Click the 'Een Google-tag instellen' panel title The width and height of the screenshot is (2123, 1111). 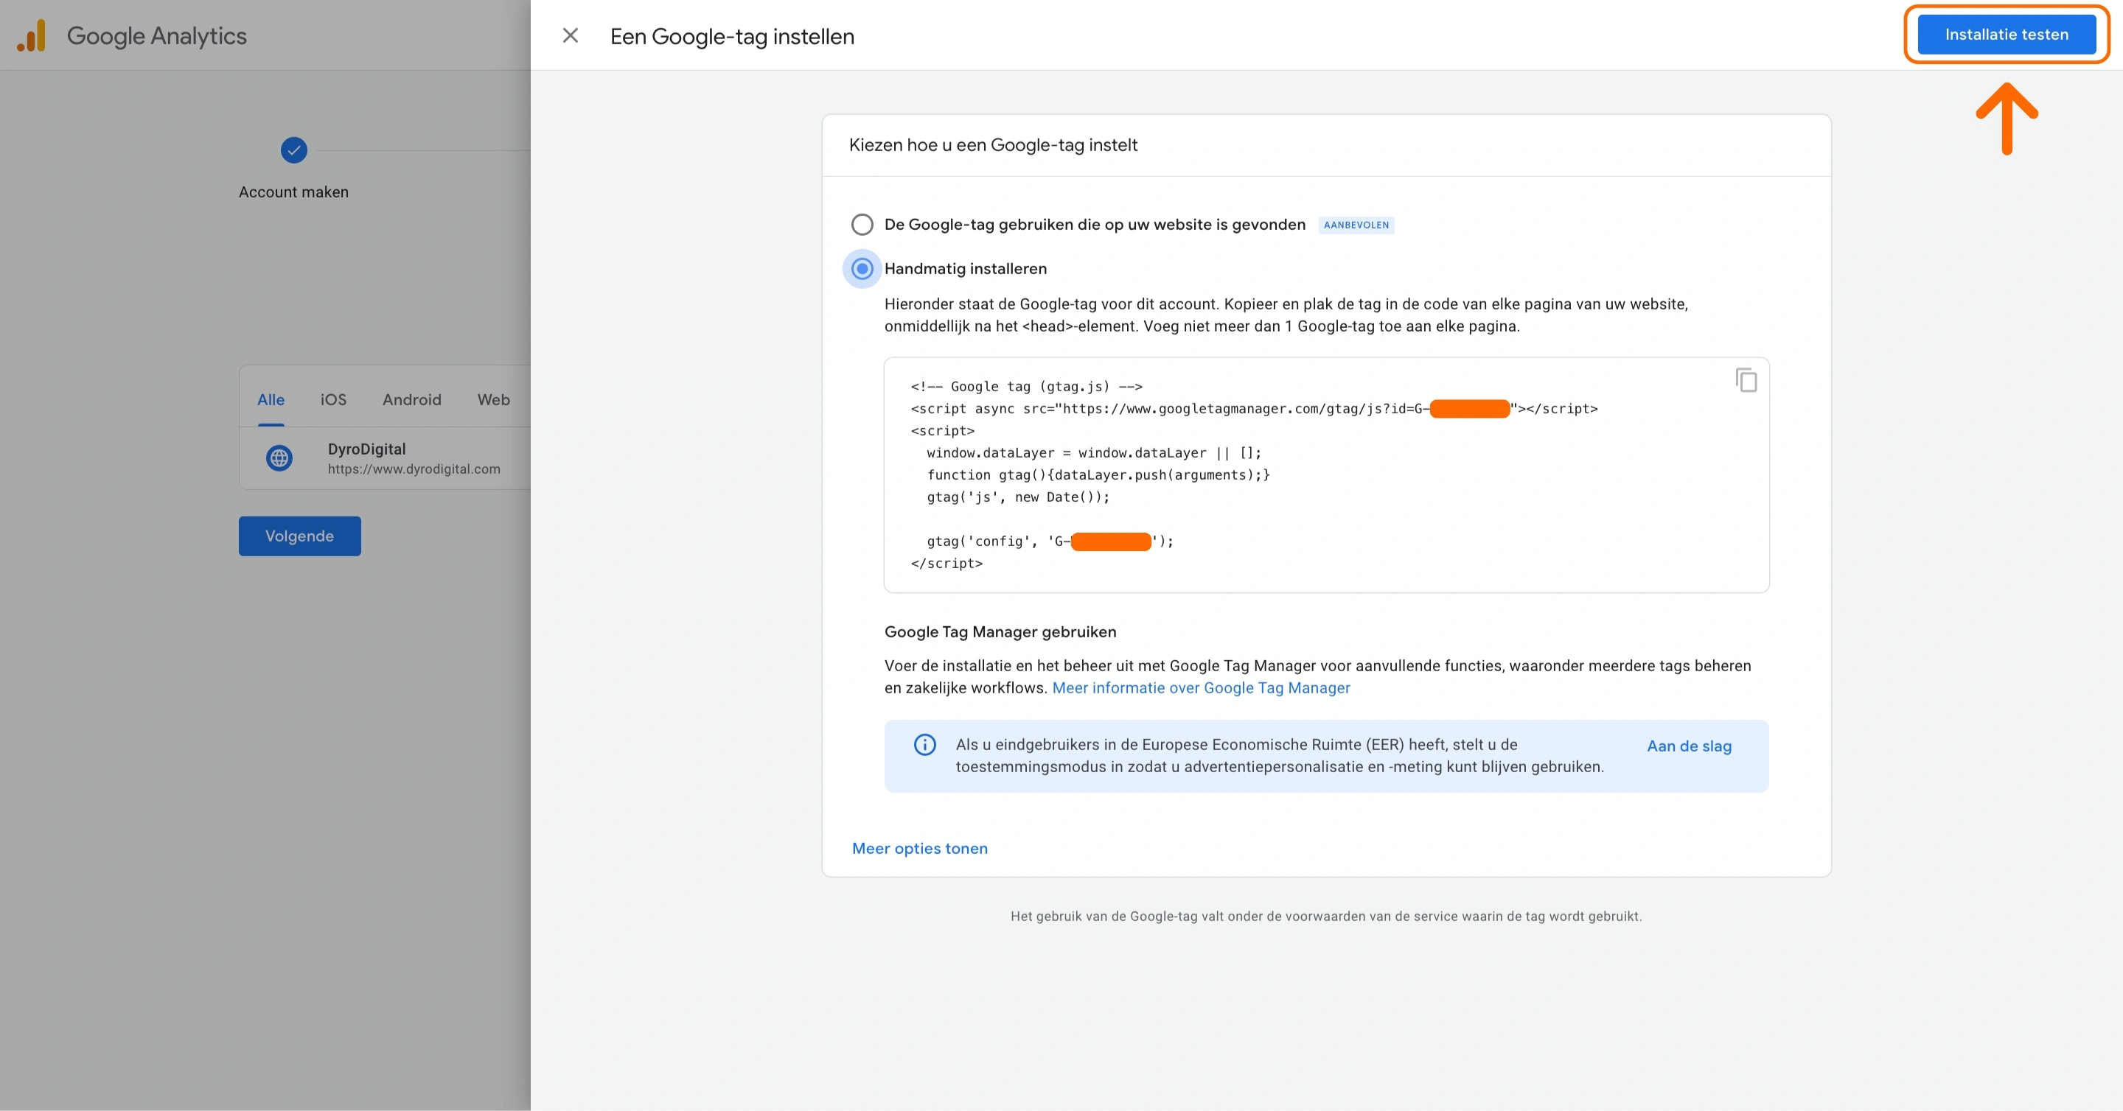click(x=732, y=36)
